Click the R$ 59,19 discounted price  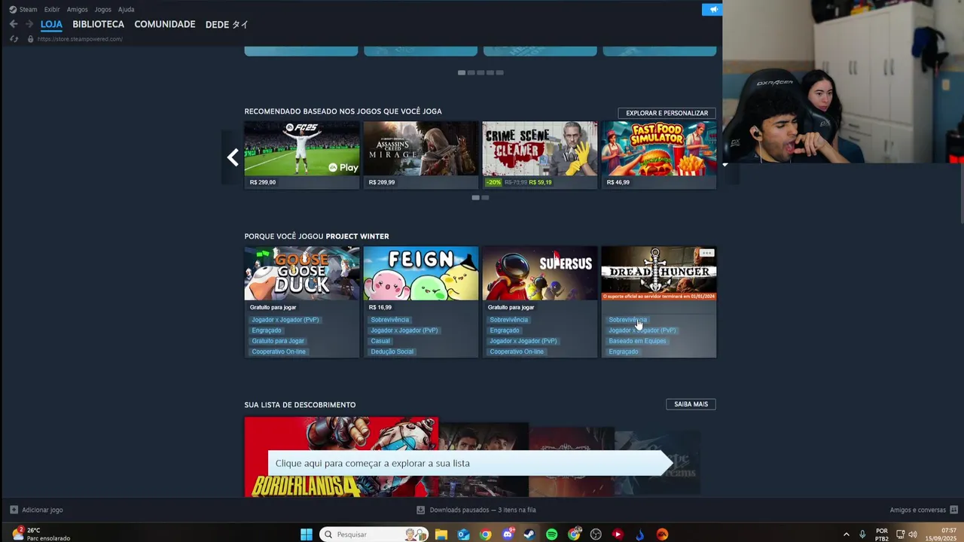540,182
